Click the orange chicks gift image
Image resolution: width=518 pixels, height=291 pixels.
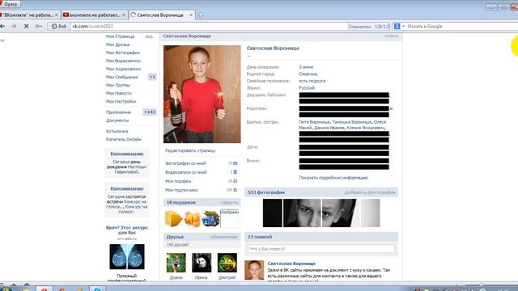(x=193, y=219)
